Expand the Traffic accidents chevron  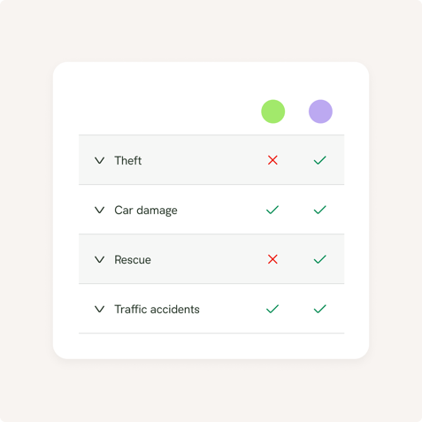tap(99, 309)
